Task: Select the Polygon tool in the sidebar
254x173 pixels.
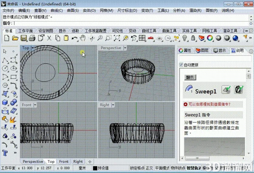Action: 5,85
